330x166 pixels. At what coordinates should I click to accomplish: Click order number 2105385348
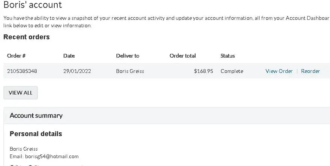click(x=22, y=71)
